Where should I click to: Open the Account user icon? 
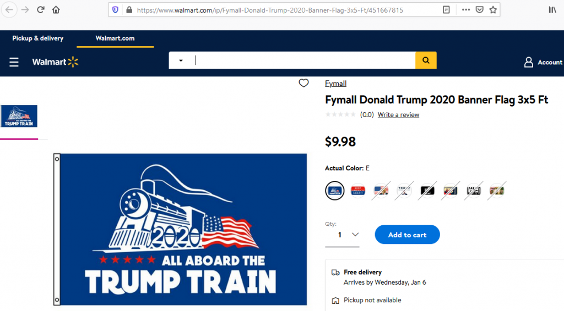pos(528,62)
